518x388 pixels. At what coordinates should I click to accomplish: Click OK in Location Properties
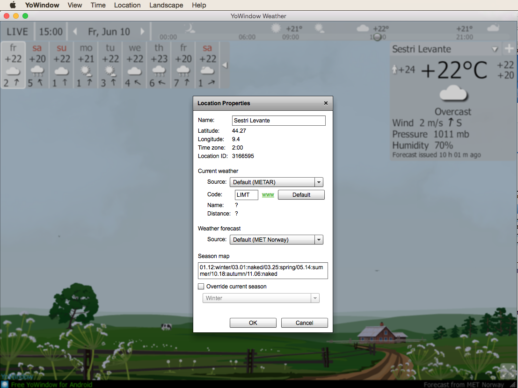(x=253, y=323)
